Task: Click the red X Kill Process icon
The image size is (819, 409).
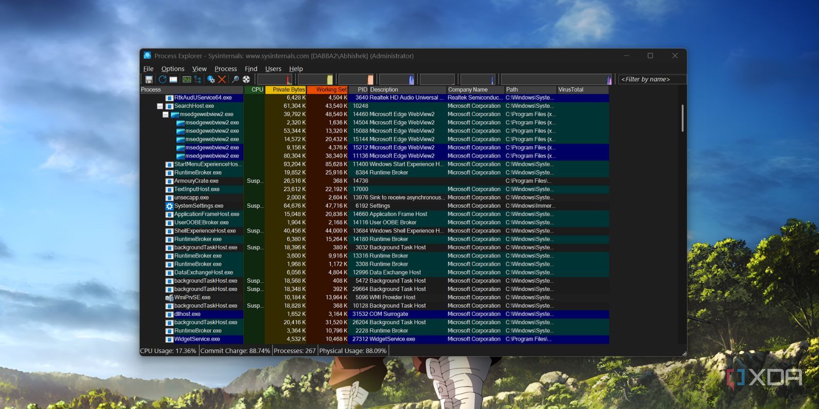Action: pyautogui.click(x=222, y=79)
